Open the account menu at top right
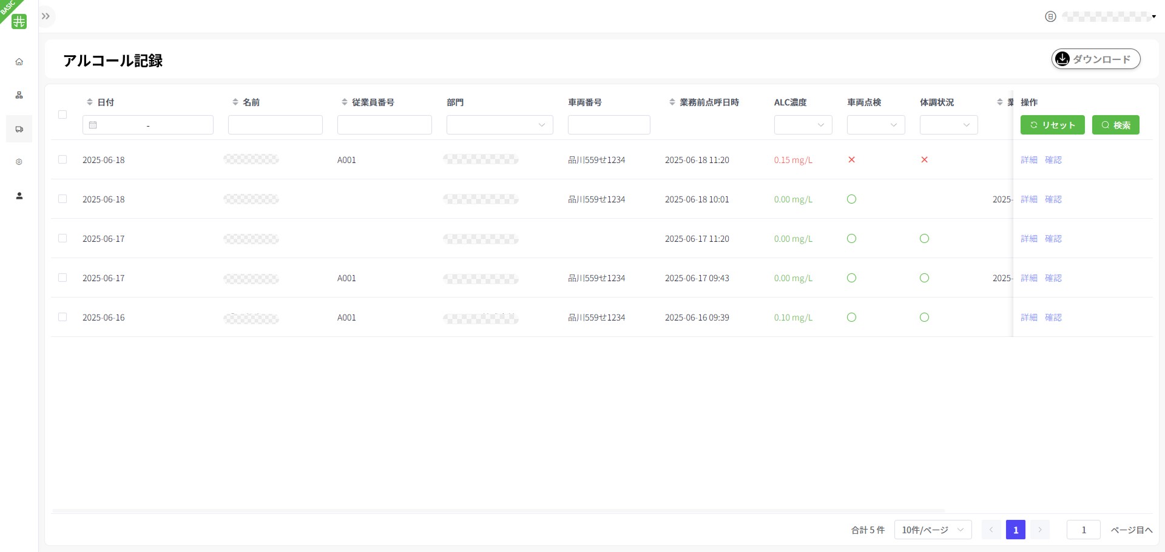The width and height of the screenshot is (1165, 552). (1107, 17)
